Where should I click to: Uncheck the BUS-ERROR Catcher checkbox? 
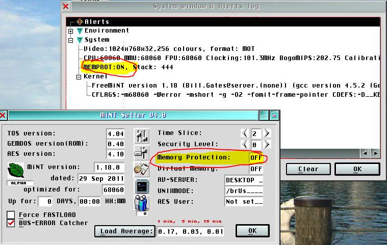click(x=11, y=223)
